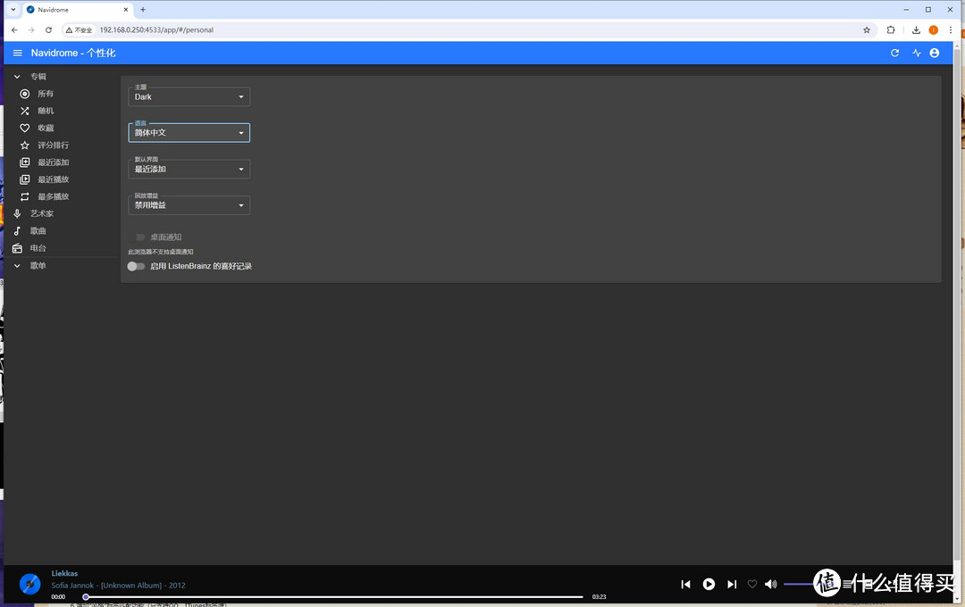This screenshot has height=607, width=965.
Task: Click the refresh icon in the app header
Action: coord(894,54)
